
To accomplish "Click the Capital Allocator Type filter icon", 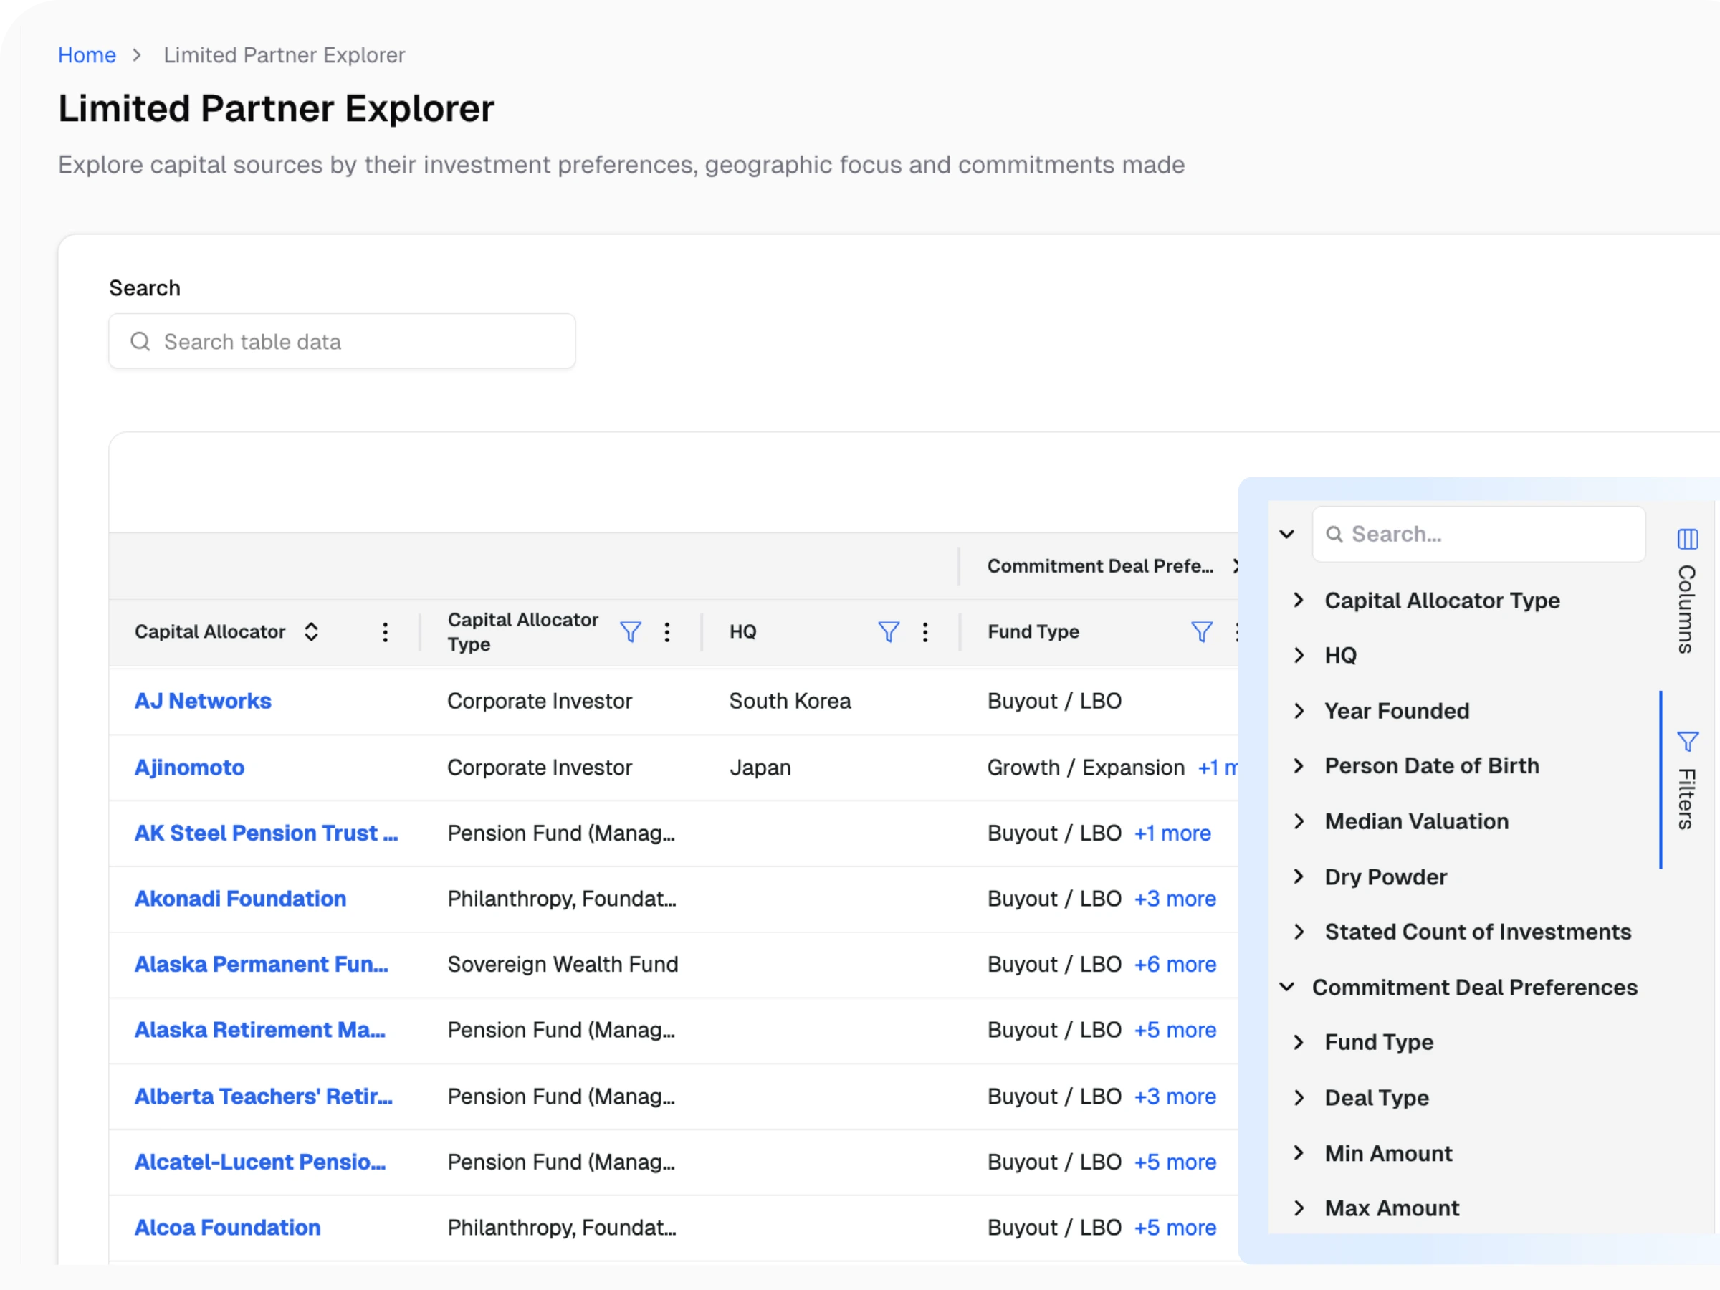I will [x=631, y=632].
